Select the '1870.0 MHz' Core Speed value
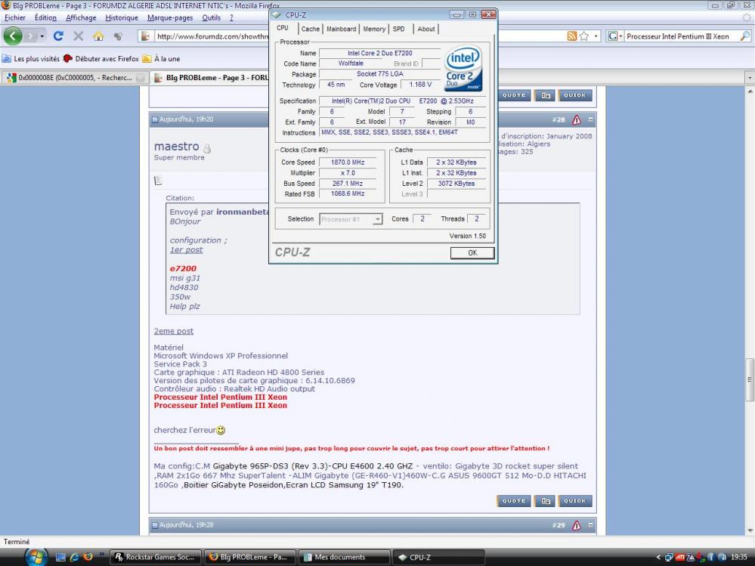The height and width of the screenshot is (566, 755). 348,162
